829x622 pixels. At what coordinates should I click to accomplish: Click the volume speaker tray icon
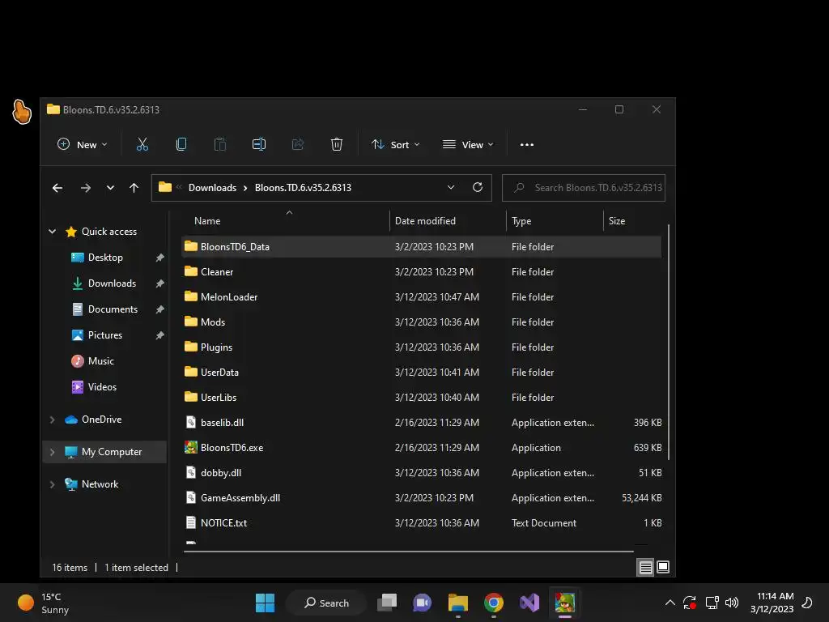click(x=732, y=603)
